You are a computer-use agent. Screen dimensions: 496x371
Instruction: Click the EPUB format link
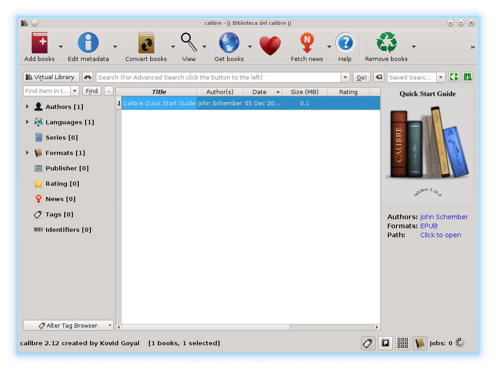(x=429, y=225)
